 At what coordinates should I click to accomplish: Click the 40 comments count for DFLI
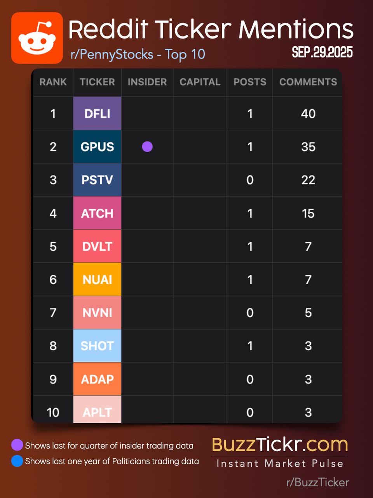coord(308,114)
